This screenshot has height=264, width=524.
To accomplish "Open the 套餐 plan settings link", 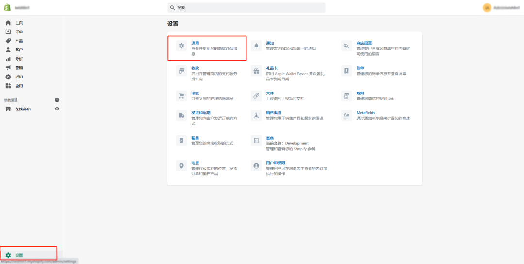I will 270,138.
